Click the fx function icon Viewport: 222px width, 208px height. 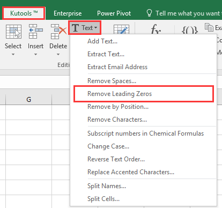[156, 29]
